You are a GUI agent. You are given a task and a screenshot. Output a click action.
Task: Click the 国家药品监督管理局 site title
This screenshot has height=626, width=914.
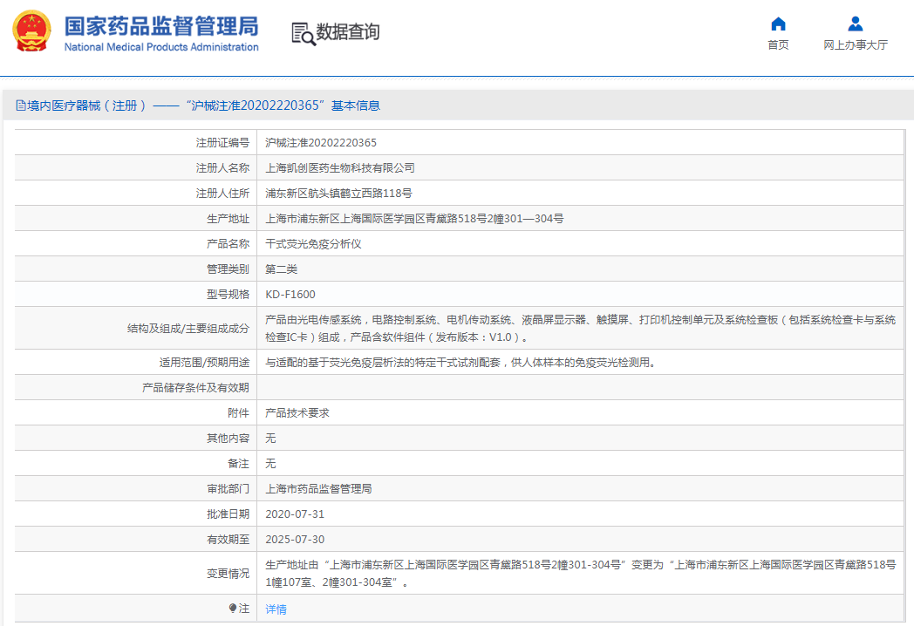click(x=160, y=24)
